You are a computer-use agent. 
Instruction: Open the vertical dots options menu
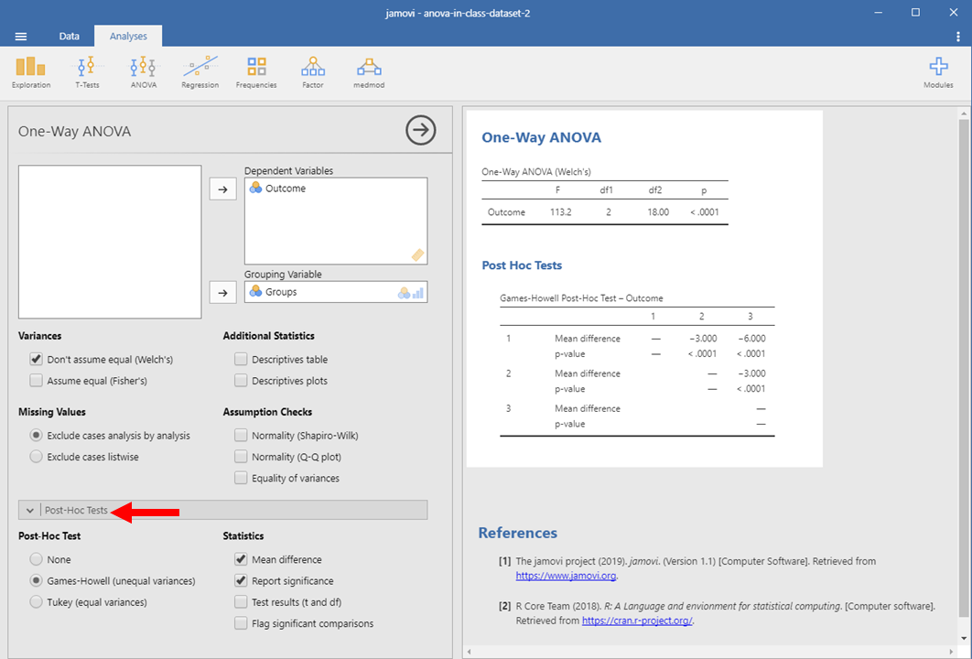click(x=957, y=37)
